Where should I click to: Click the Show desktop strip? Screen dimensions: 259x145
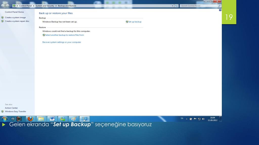point(220,119)
